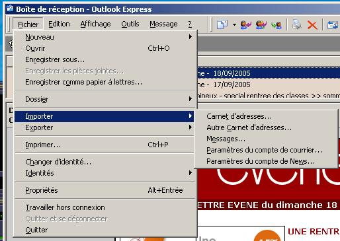Click the red X Delete icon
The image size is (340, 241).
[312, 25]
